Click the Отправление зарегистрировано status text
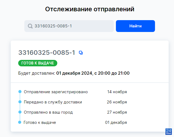The width and height of the screenshot is (174, 137). 56,92
